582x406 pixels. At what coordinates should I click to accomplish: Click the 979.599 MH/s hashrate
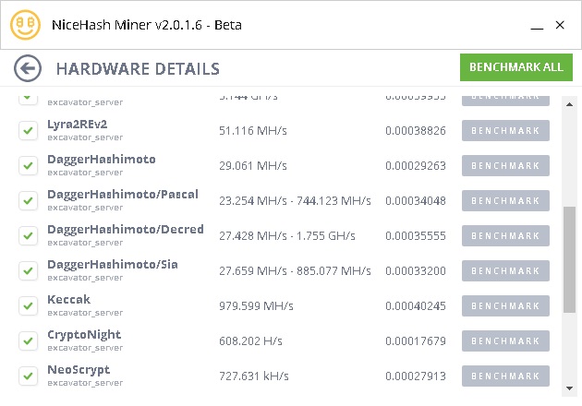point(256,306)
